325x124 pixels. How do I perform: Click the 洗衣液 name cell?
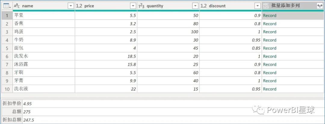pyautogui.click(x=44, y=89)
